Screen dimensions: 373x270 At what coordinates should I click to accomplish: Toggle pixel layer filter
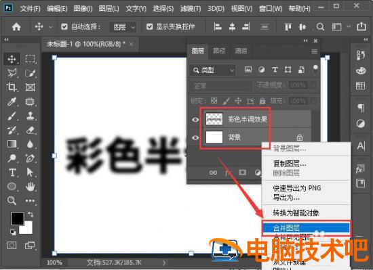(x=248, y=70)
